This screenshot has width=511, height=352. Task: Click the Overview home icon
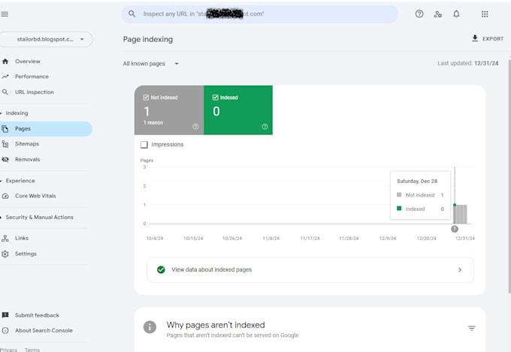point(5,62)
